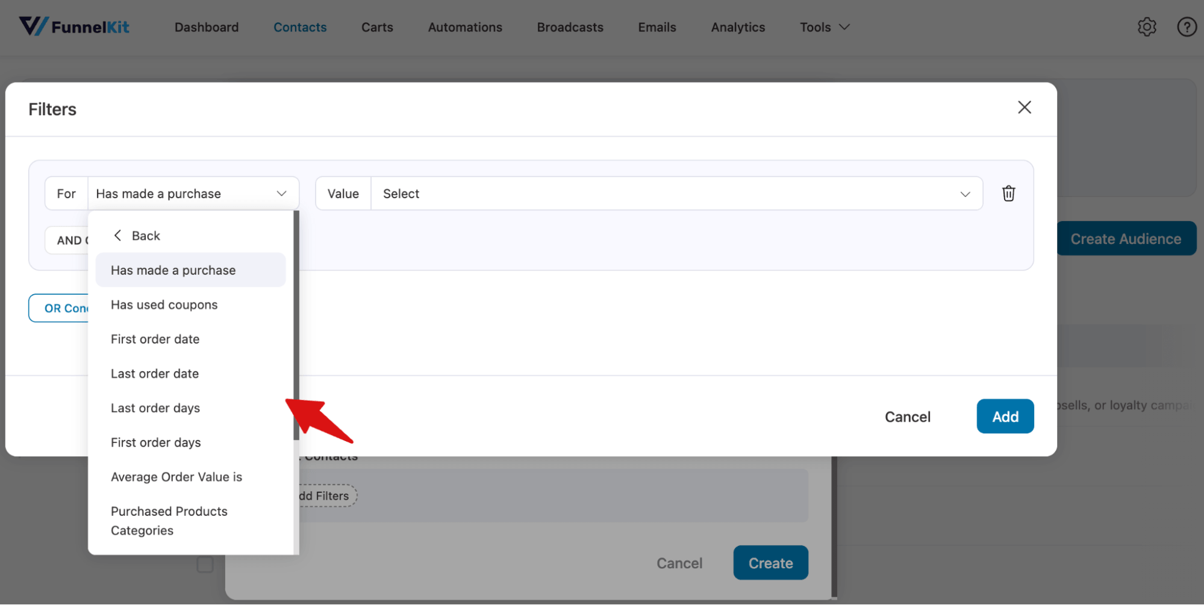Open the Analytics page
This screenshot has height=605, width=1204.
[738, 27]
